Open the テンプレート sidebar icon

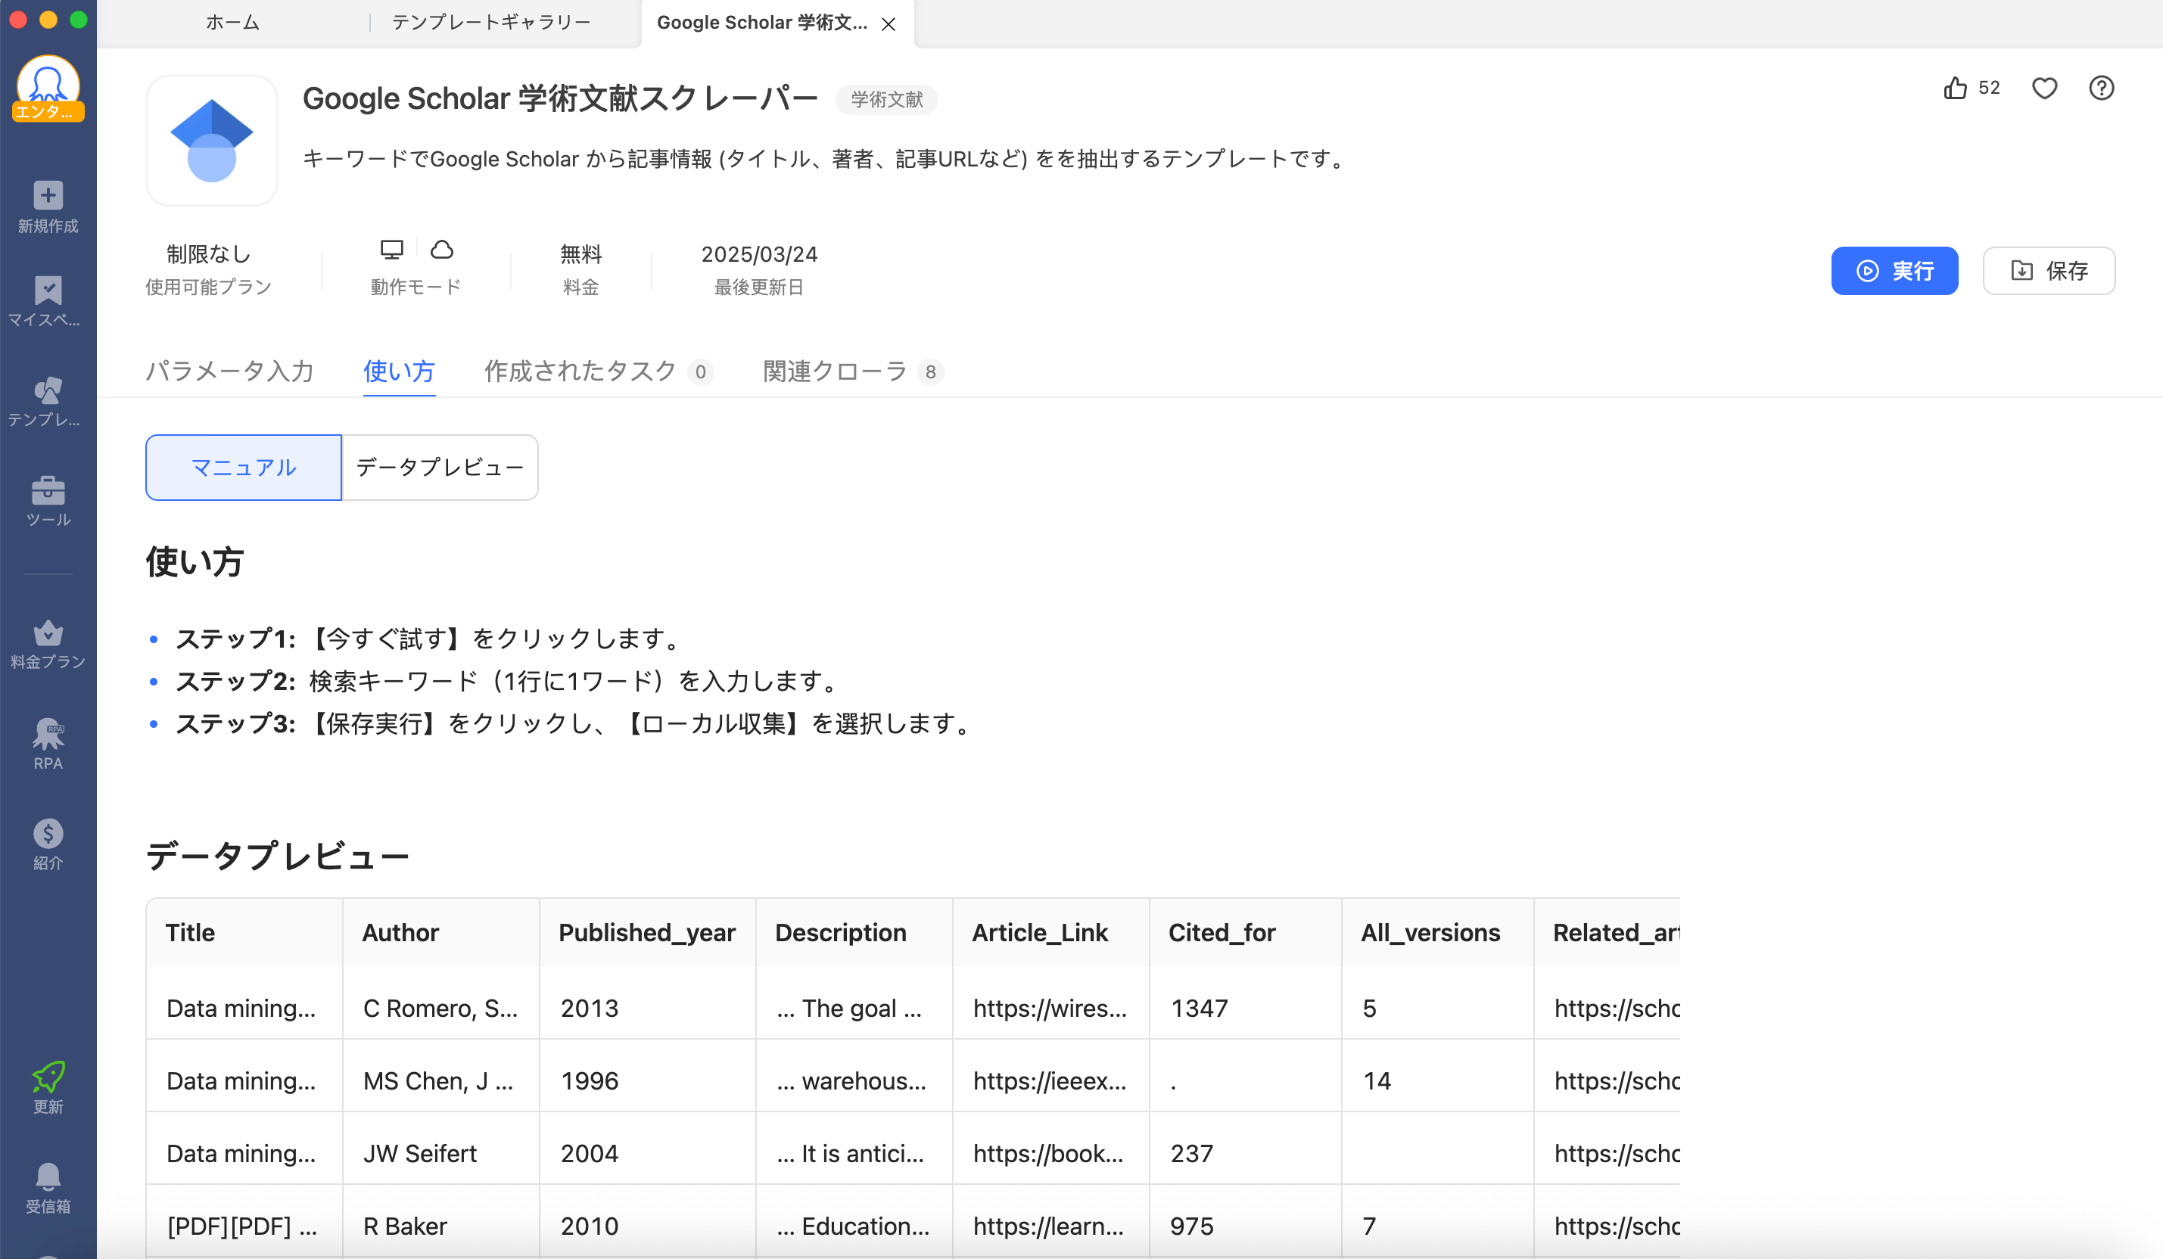(x=48, y=391)
